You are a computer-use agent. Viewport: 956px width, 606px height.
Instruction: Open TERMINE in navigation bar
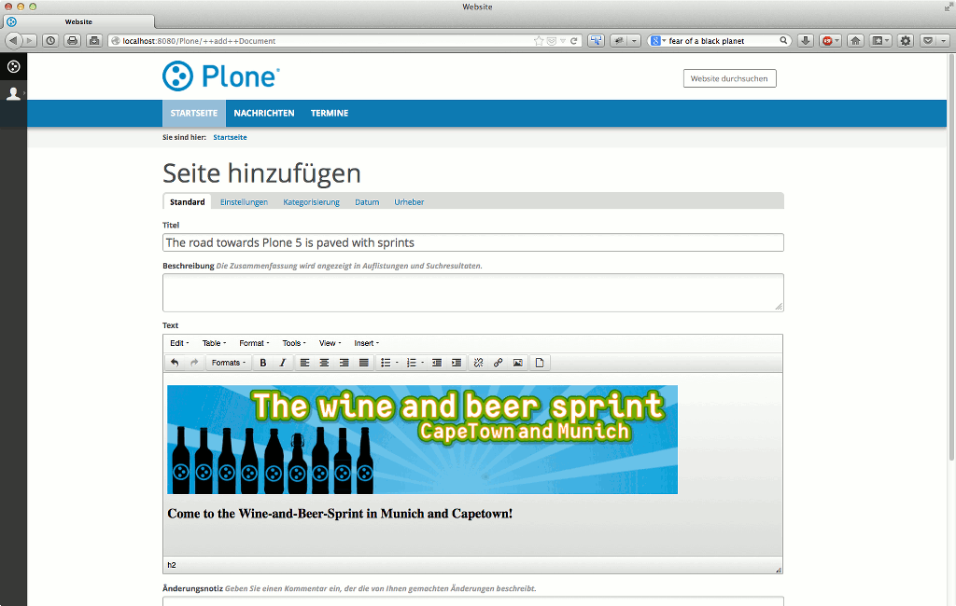[330, 114]
